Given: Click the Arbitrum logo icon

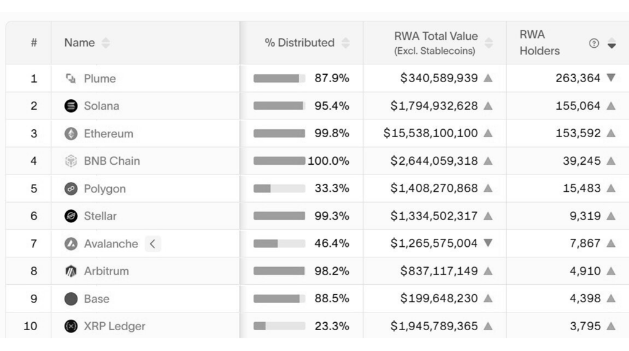Looking at the screenshot, I should pyautogui.click(x=71, y=271).
